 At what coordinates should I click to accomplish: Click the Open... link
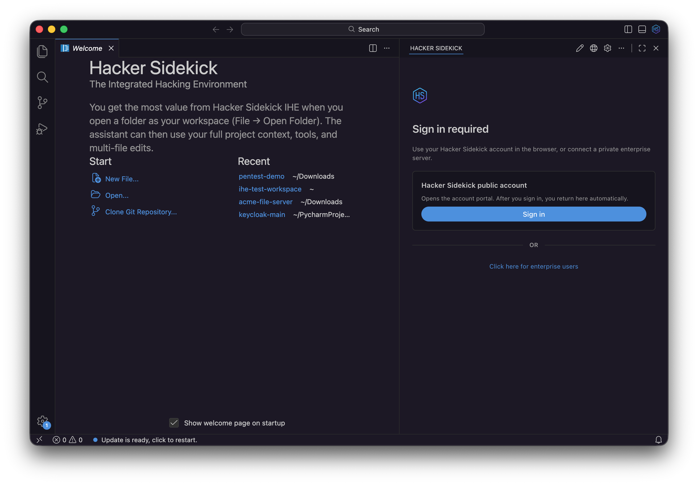coord(117,195)
